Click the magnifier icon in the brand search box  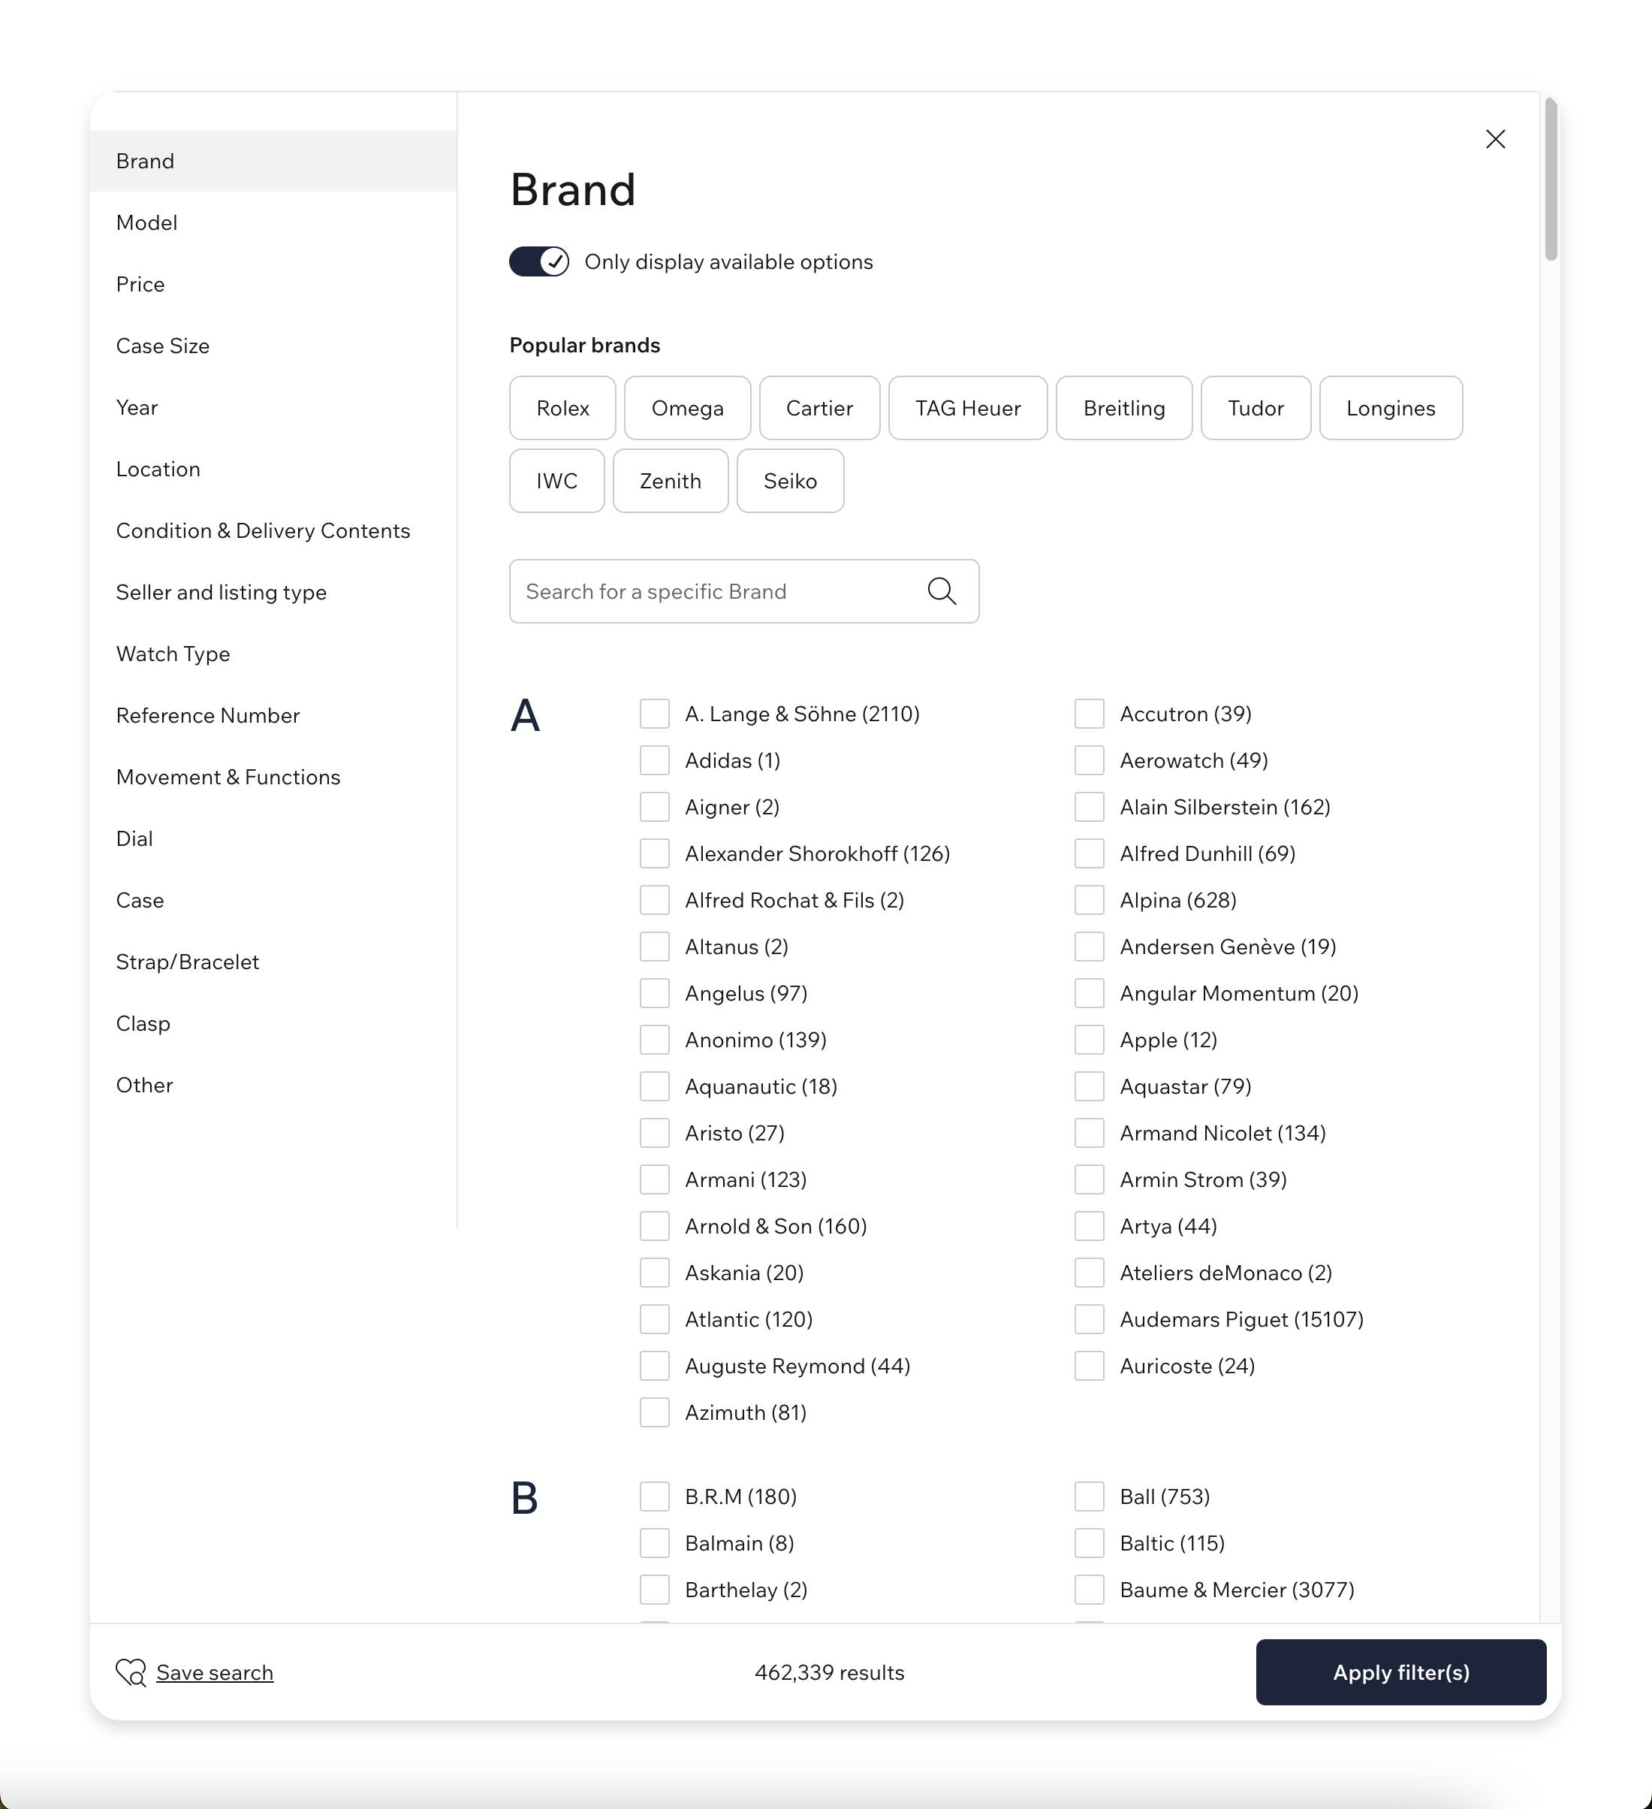point(941,590)
